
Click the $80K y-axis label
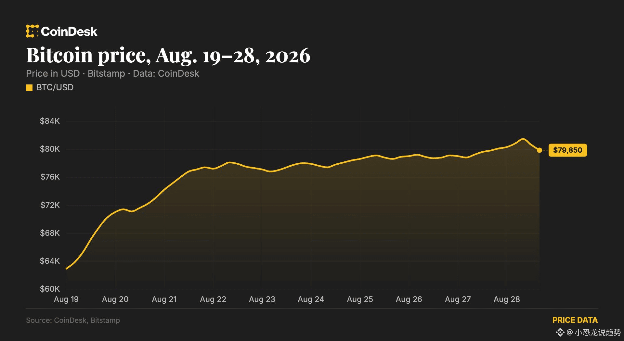[50, 149]
